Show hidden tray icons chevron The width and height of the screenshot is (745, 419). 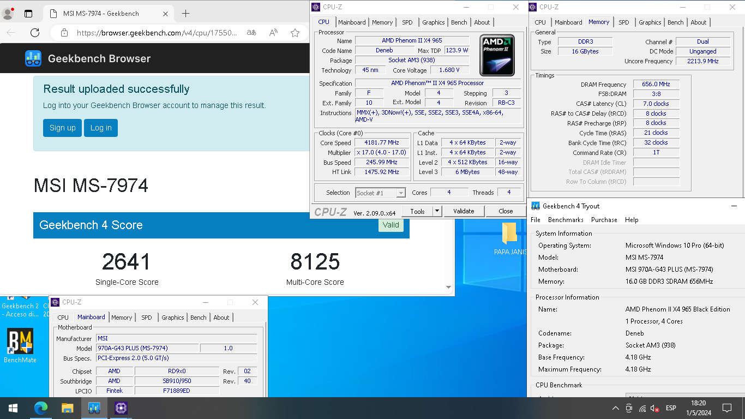tap(615, 408)
